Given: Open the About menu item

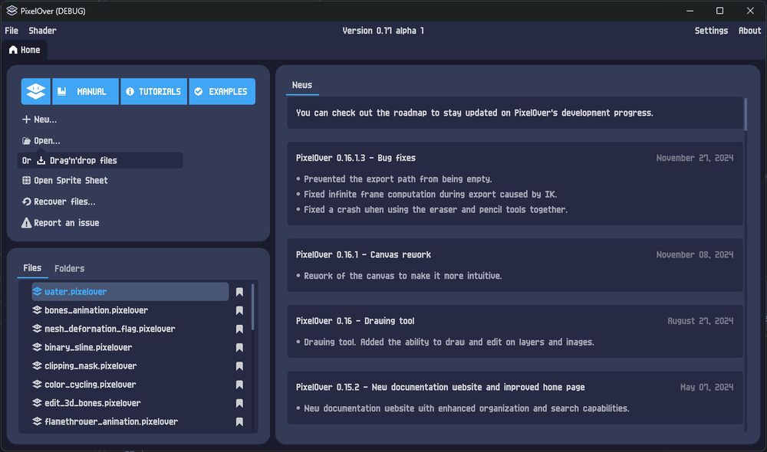Looking at the screenshot, I should click(x=749, y=31).
